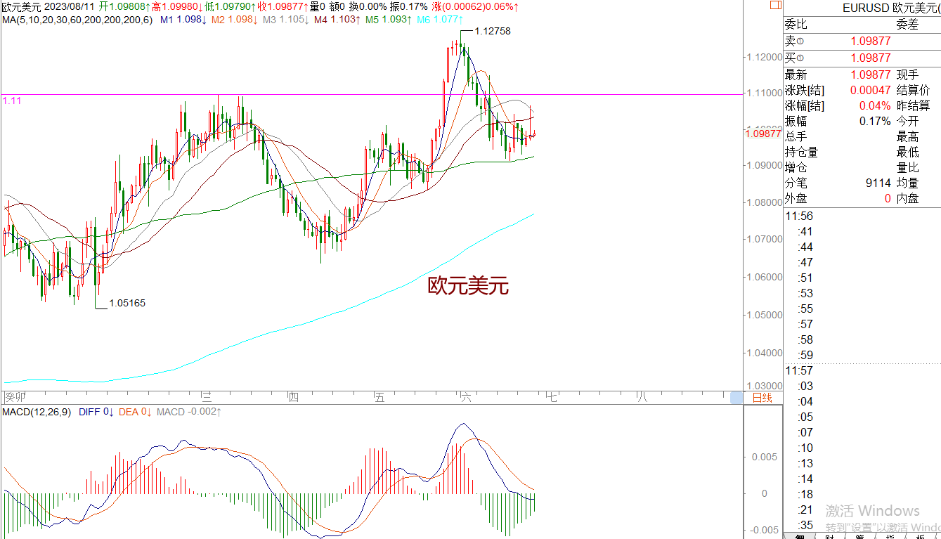Click the EURUSD 欧元美元 quote panel title
Image resolution: width=941 pixels, height=539 pixels.
click(x=890, y=9)
